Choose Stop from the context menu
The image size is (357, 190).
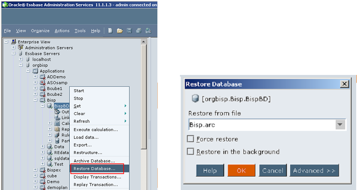pyautogui.click(x=100, y=98)
